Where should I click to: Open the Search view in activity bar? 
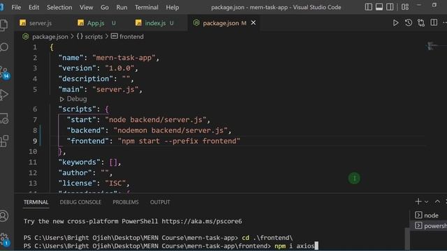pos(4,47)
